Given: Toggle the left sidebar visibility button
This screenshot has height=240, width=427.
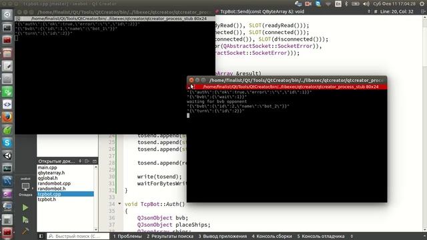Looking at the screenshot, I should point(41,236).
